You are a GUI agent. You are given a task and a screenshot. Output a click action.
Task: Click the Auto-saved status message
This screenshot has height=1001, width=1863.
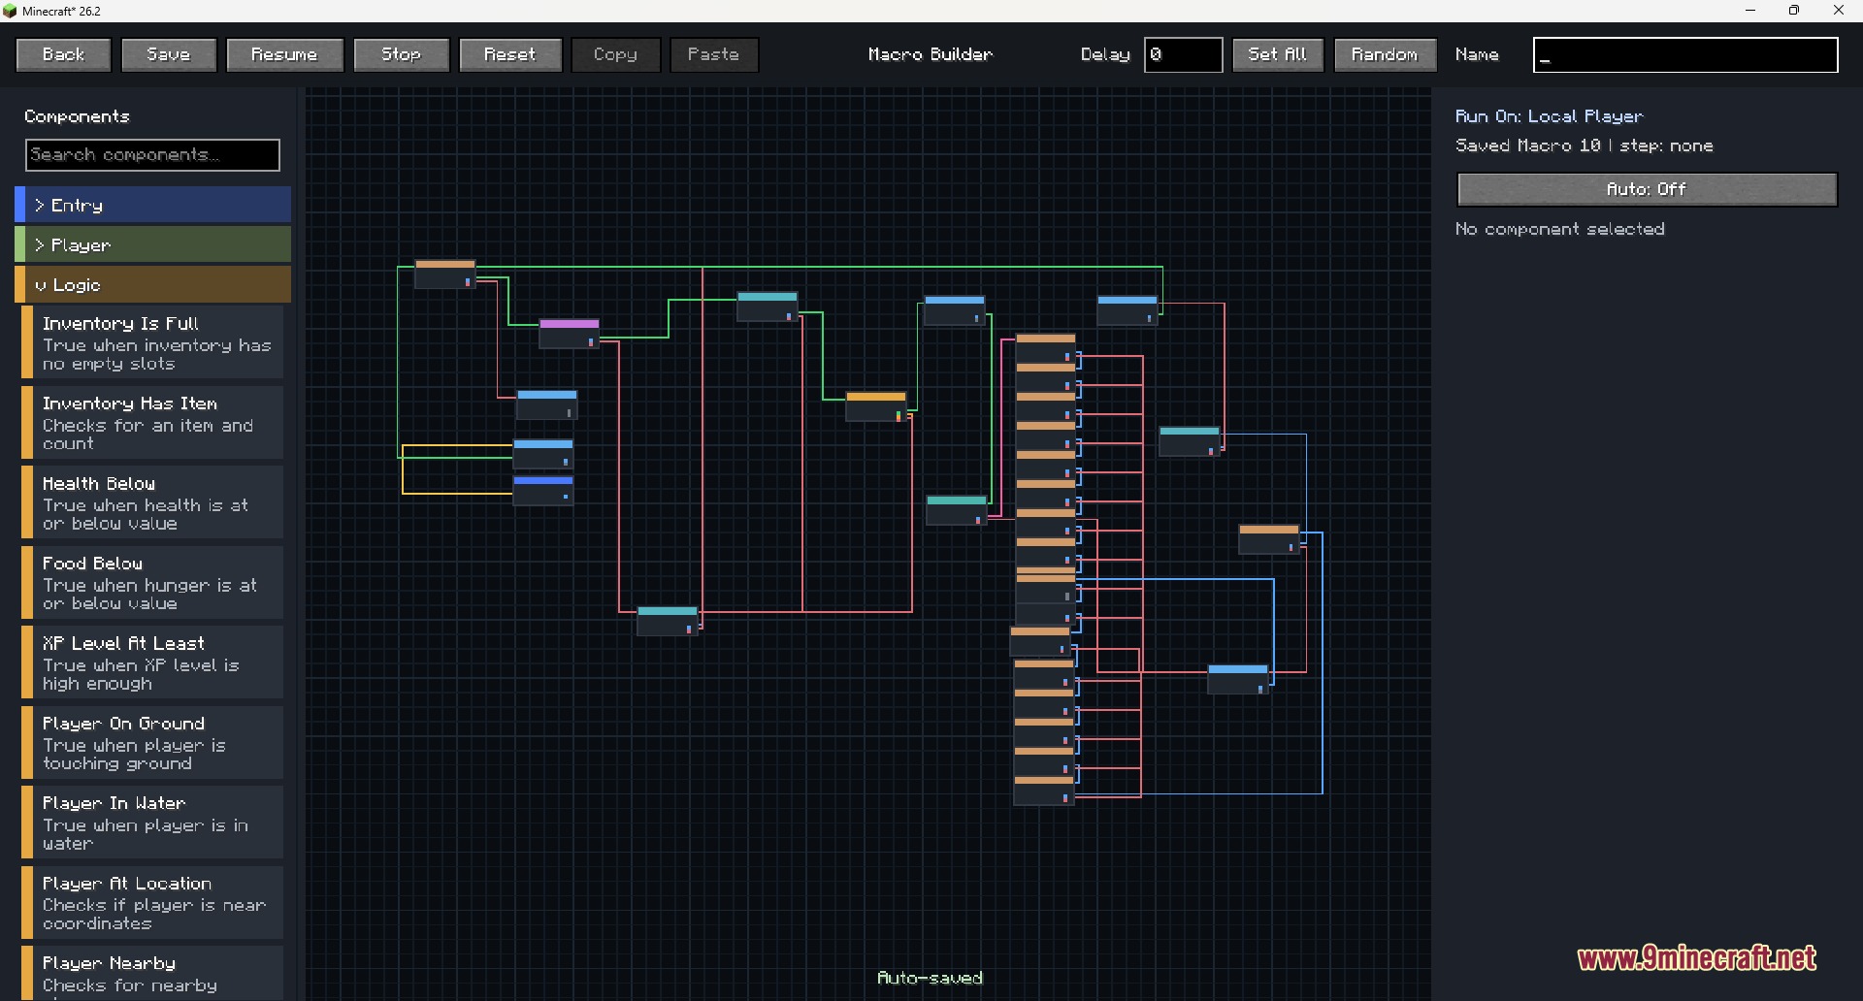(930, 978)
